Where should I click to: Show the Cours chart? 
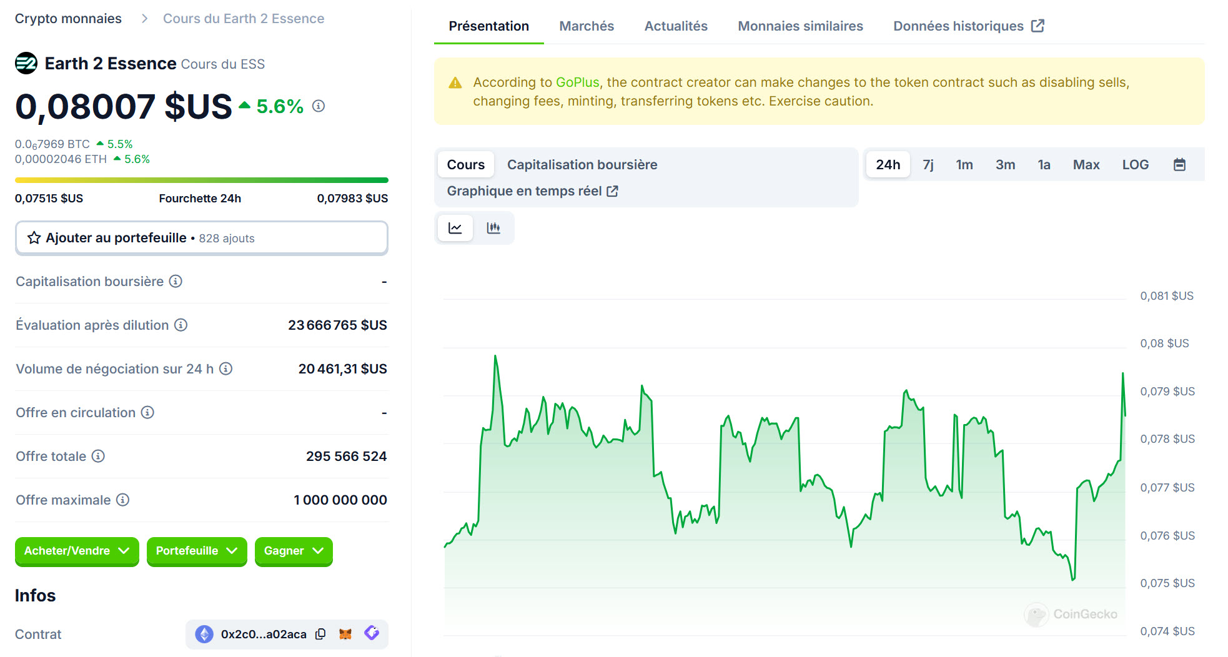[x=465, y=165]
